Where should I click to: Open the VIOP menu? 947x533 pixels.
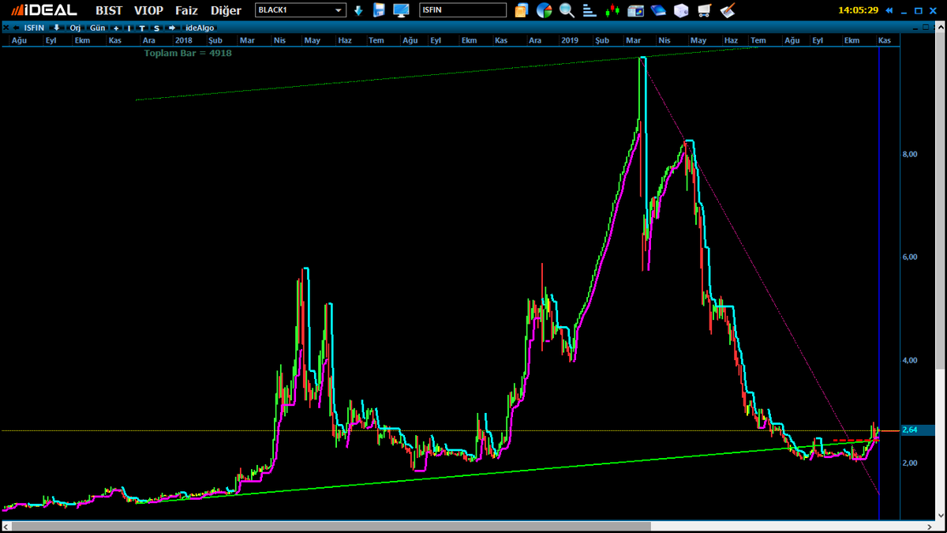tap(148, 10)
